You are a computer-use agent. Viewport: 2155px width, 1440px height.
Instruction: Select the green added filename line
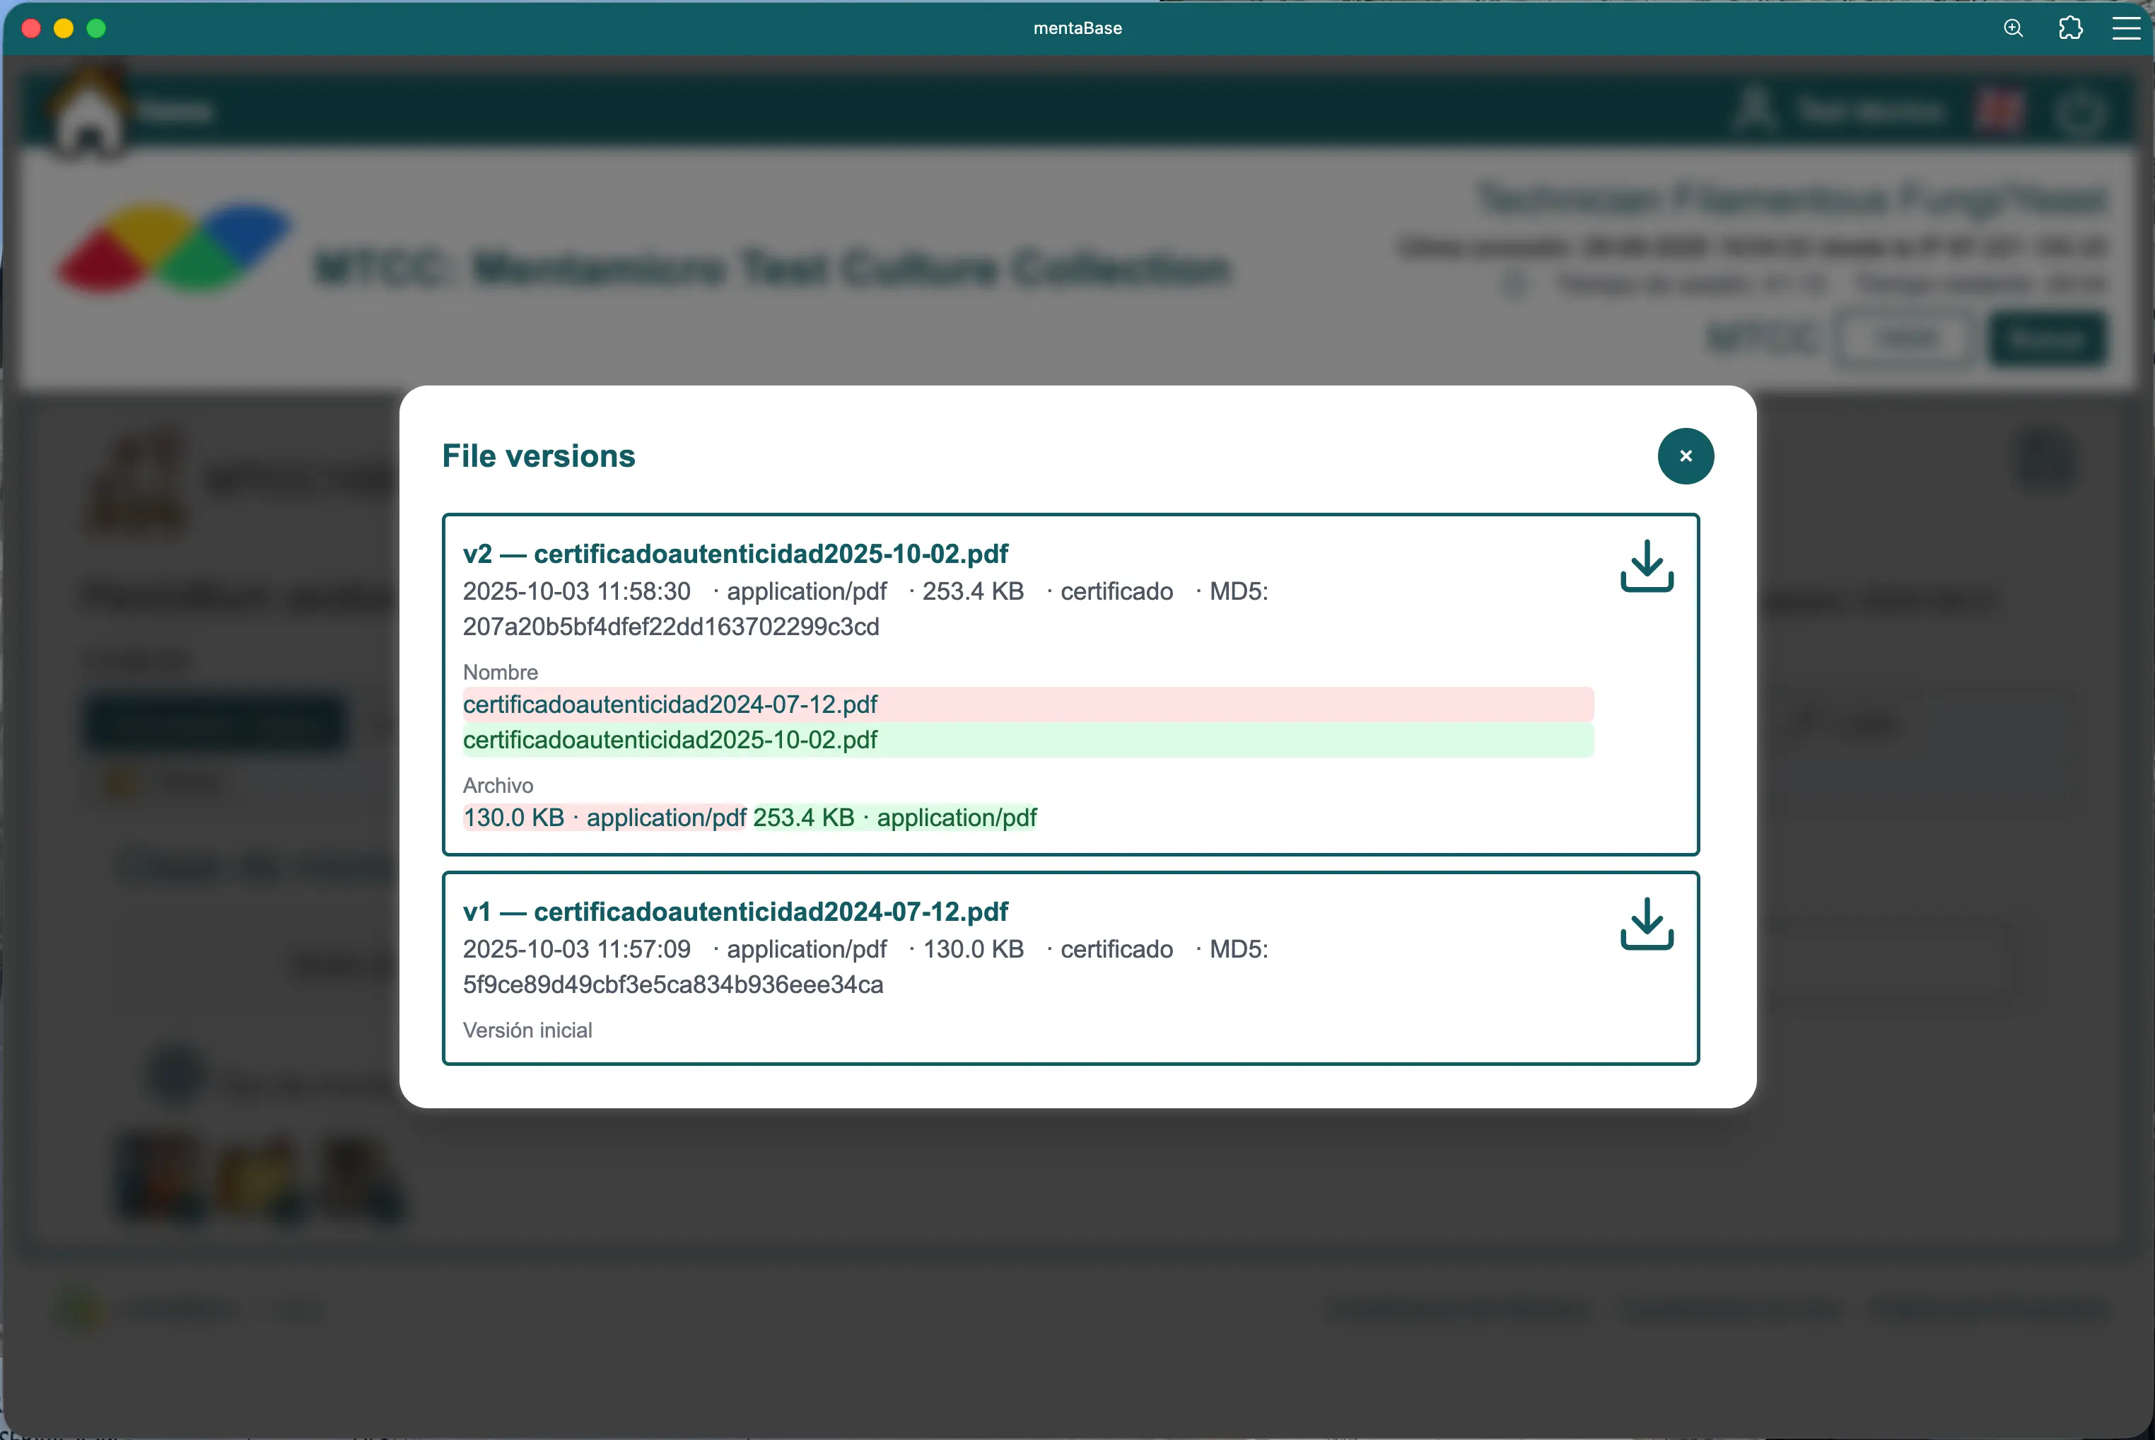(670, 739)
